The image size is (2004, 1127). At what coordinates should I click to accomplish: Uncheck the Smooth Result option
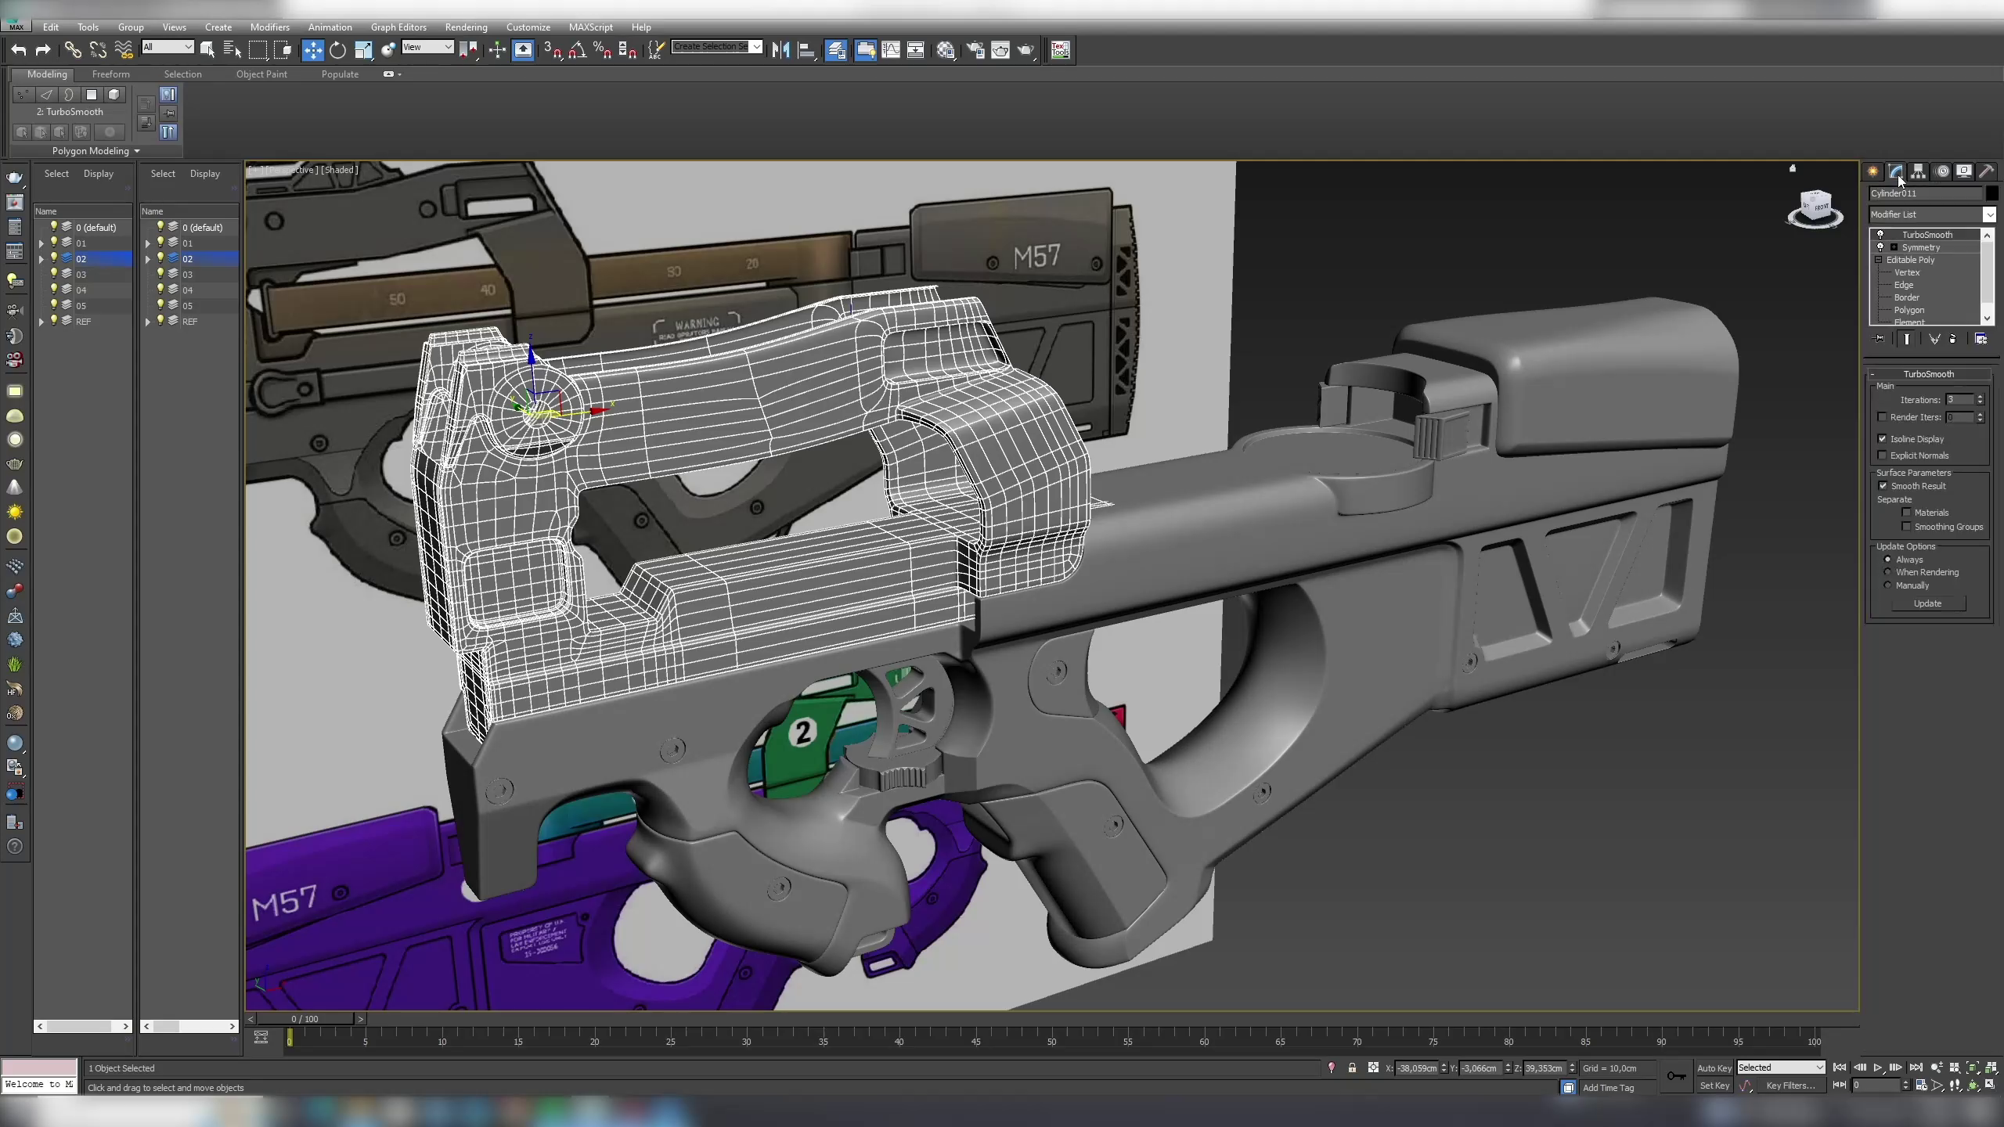tap(1884, 486)
